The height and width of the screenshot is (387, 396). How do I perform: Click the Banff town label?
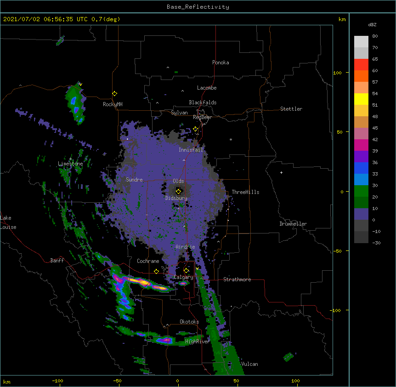tap(57, 261)
